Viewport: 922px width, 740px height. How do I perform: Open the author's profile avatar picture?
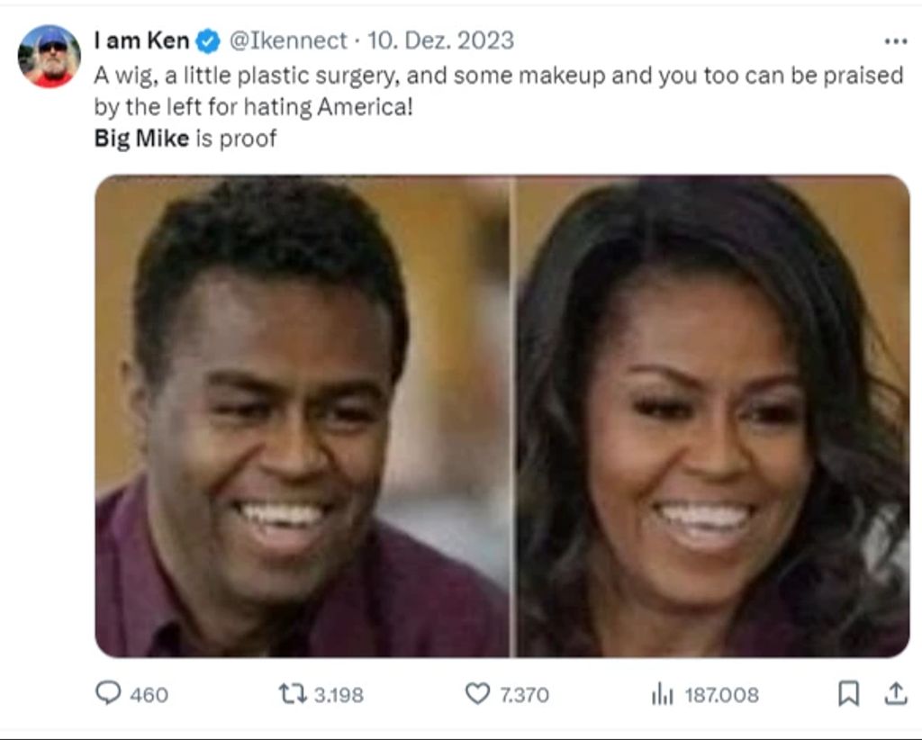tap(49, 56)
